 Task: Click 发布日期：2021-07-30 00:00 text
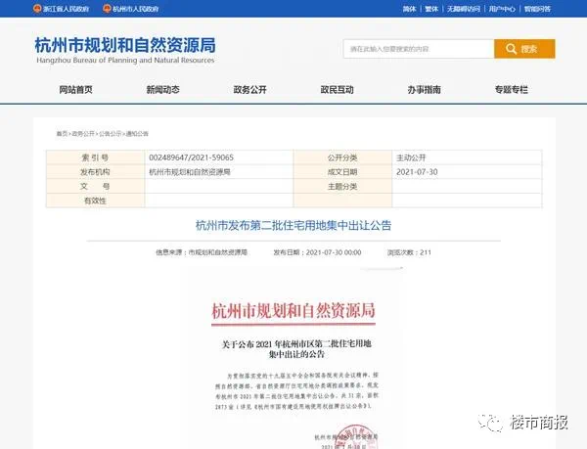coord(317,252)
